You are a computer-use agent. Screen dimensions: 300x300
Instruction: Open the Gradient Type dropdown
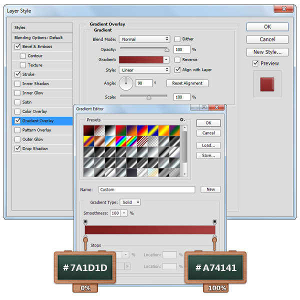[130, 202]
